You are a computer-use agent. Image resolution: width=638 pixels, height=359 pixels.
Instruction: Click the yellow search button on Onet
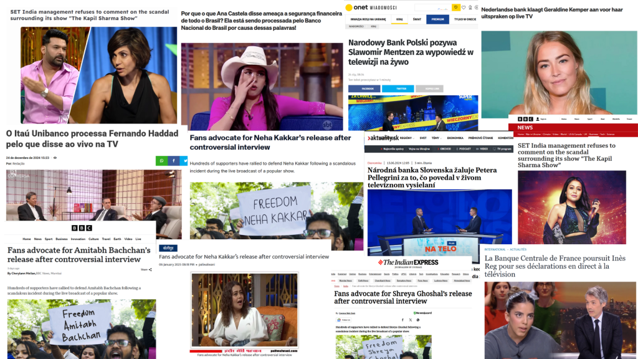(455, 7)
